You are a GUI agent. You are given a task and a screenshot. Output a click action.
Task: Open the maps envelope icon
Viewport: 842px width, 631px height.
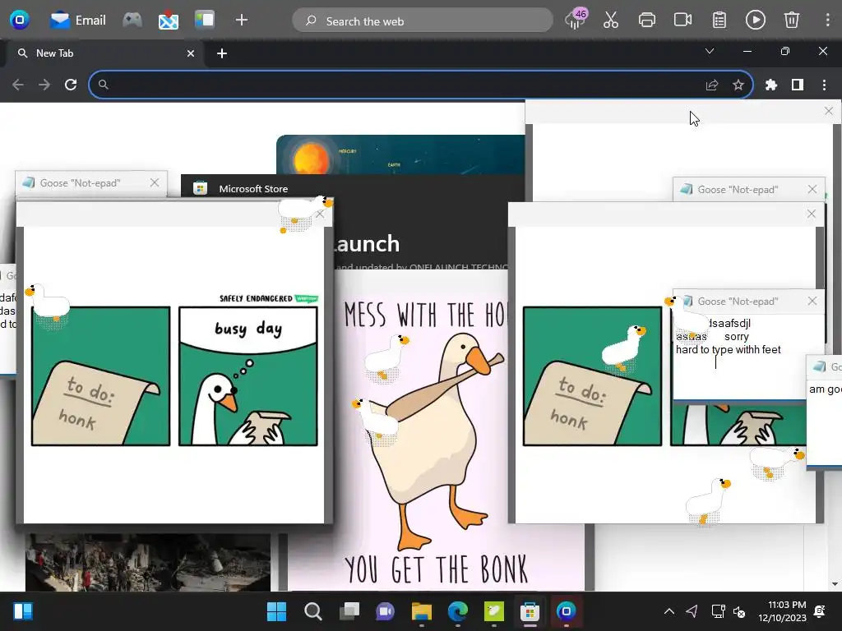click(x=168, y=21)
